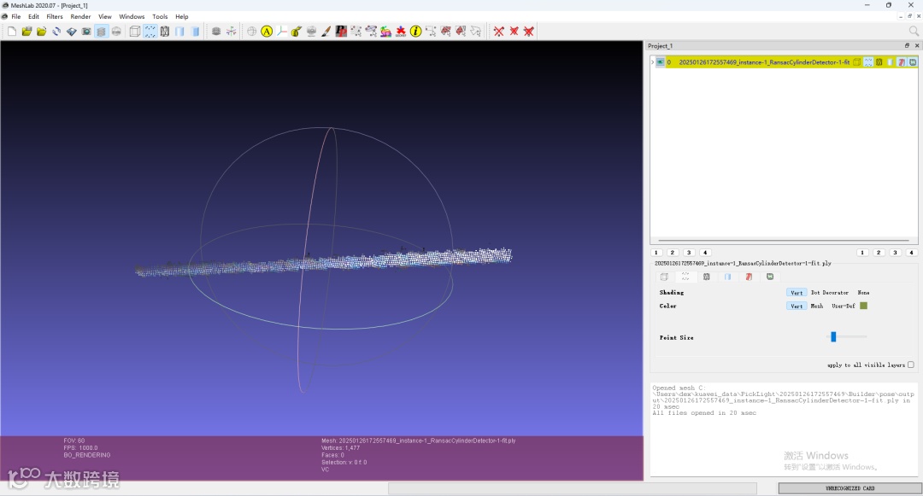Open the View menu
The width and height of the screenshot is (923, 496).
pos(105,16)
